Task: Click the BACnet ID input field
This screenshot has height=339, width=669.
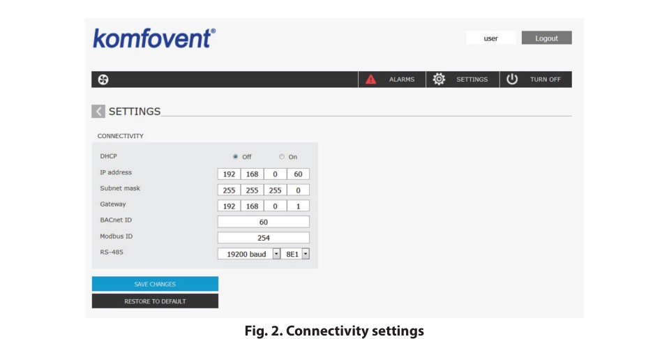Action: [x=263, y=222]
